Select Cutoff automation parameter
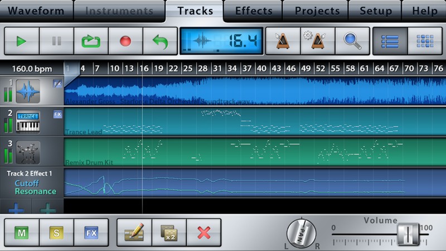Image resolution: width=446 pixels, height=251 pixels. pos(27,184)
